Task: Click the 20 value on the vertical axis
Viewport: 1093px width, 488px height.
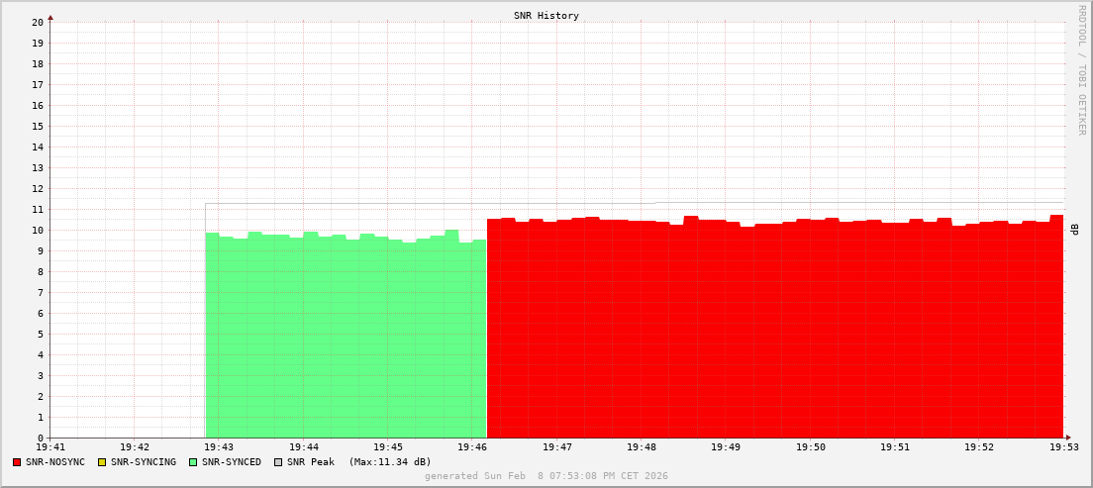Action: click(x=38, y=22)
